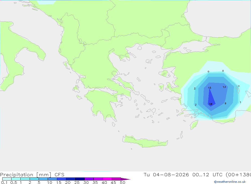Pick the 45–50 mm legend color swatch

116,179
